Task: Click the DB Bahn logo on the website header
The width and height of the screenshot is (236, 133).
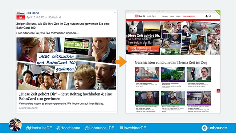Action: tap(140, 16)
